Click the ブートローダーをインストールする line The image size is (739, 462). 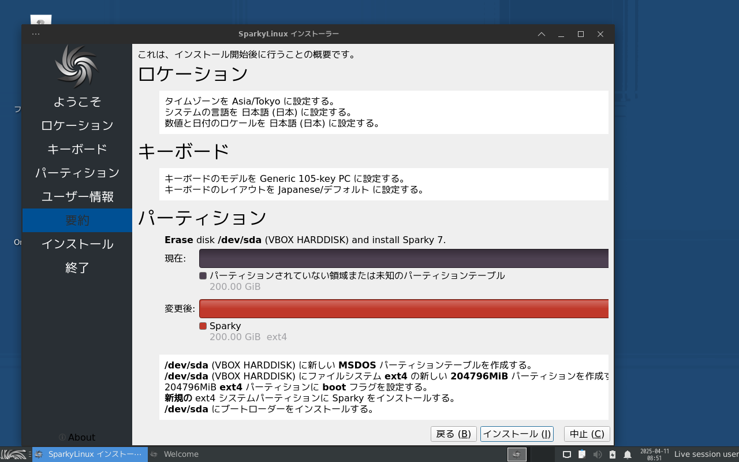269,409
